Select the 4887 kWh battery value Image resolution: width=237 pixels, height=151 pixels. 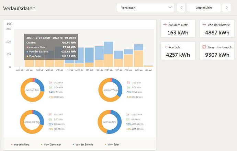point(217,33)
